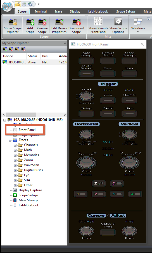This screenshot has height=253, width=152.
Task: Click Show Remote FrontPanel icon
Action: [x=98, y=22]
